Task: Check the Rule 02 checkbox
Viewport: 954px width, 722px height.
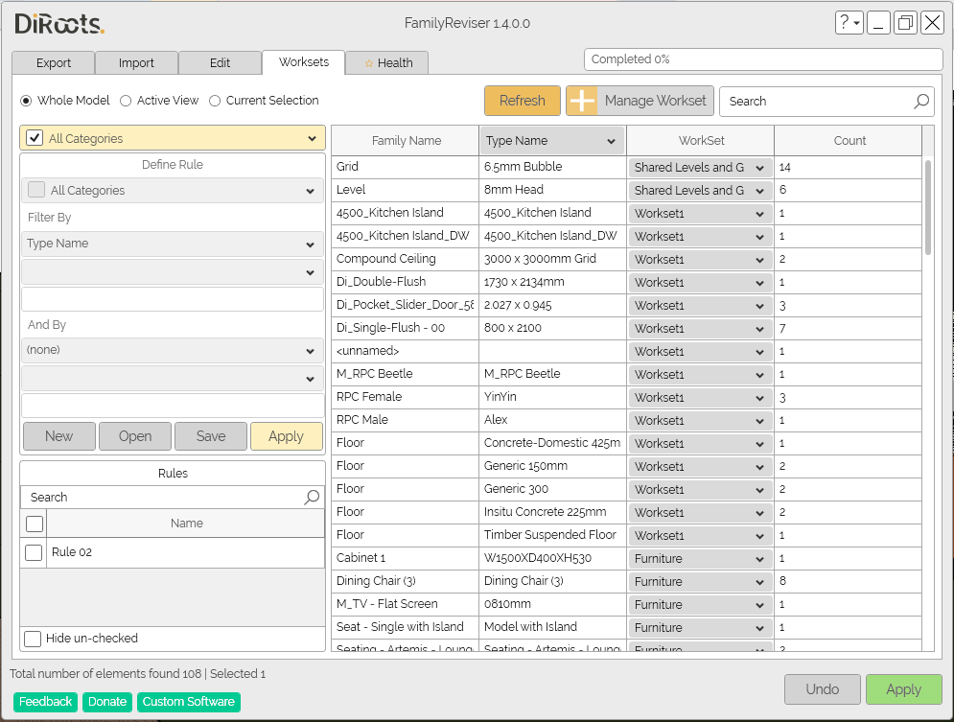Action: [x=34, y=552]
